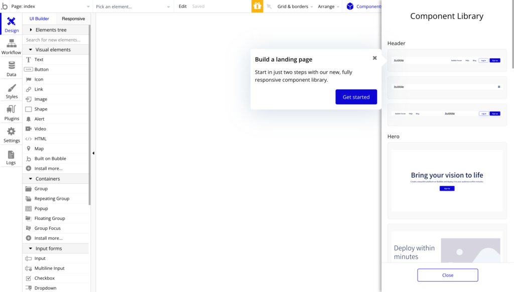The width and height of the screenshot is (514, 292).
Task: Open the Workflow tab icon
Action: click(12, 44)
